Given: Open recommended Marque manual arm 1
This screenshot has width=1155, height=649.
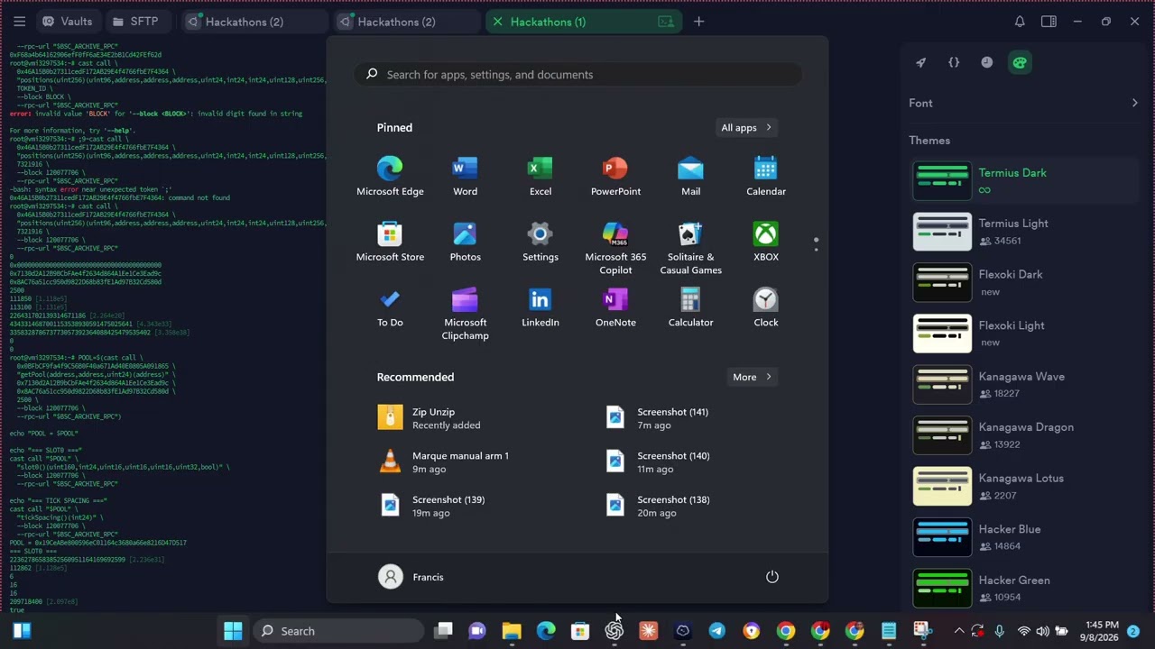Looking at the screenshot, I should click(x=444, y=462).
